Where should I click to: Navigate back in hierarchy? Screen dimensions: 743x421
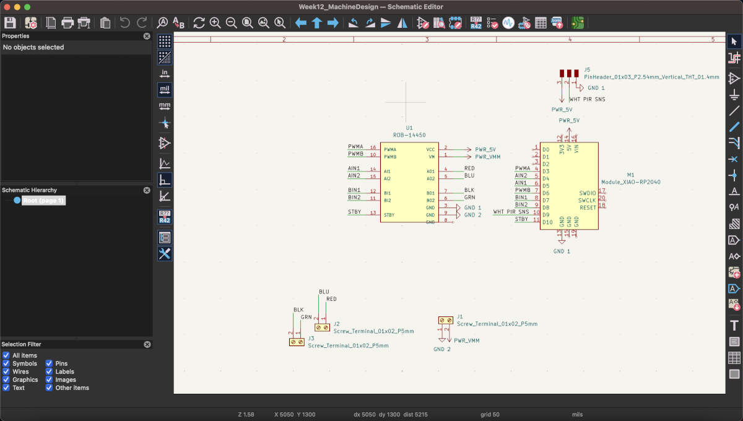(300, 23)
